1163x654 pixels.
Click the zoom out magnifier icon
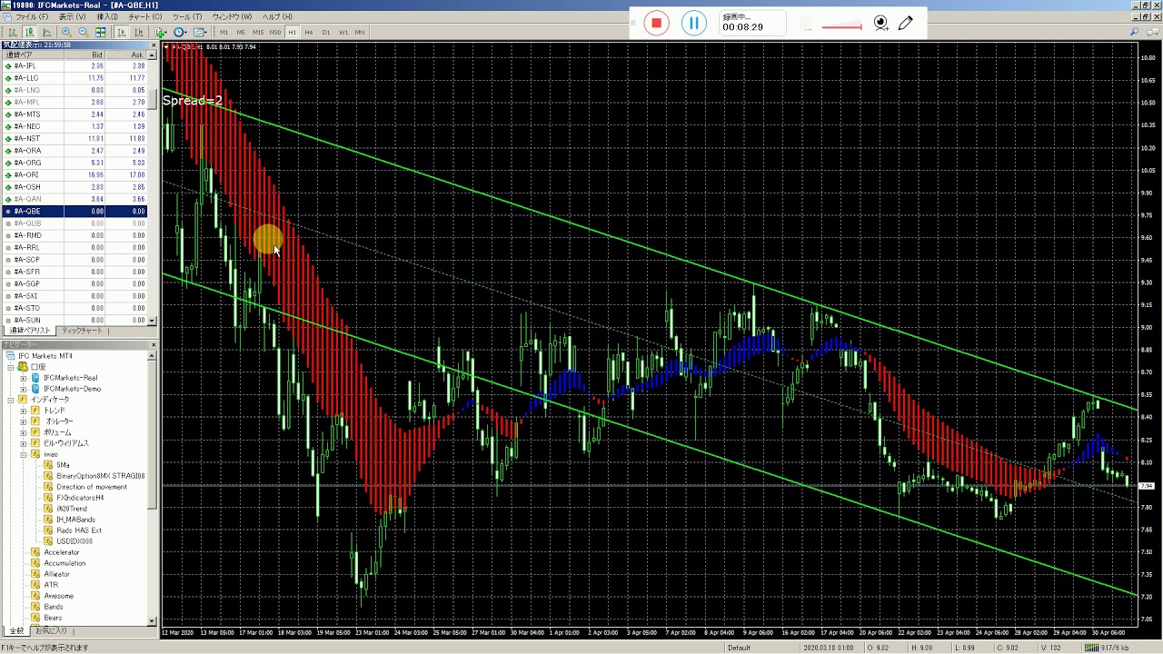point(84,32)
